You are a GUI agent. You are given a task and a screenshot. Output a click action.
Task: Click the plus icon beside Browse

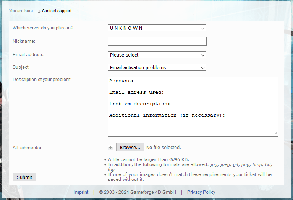tap(111, 147)
